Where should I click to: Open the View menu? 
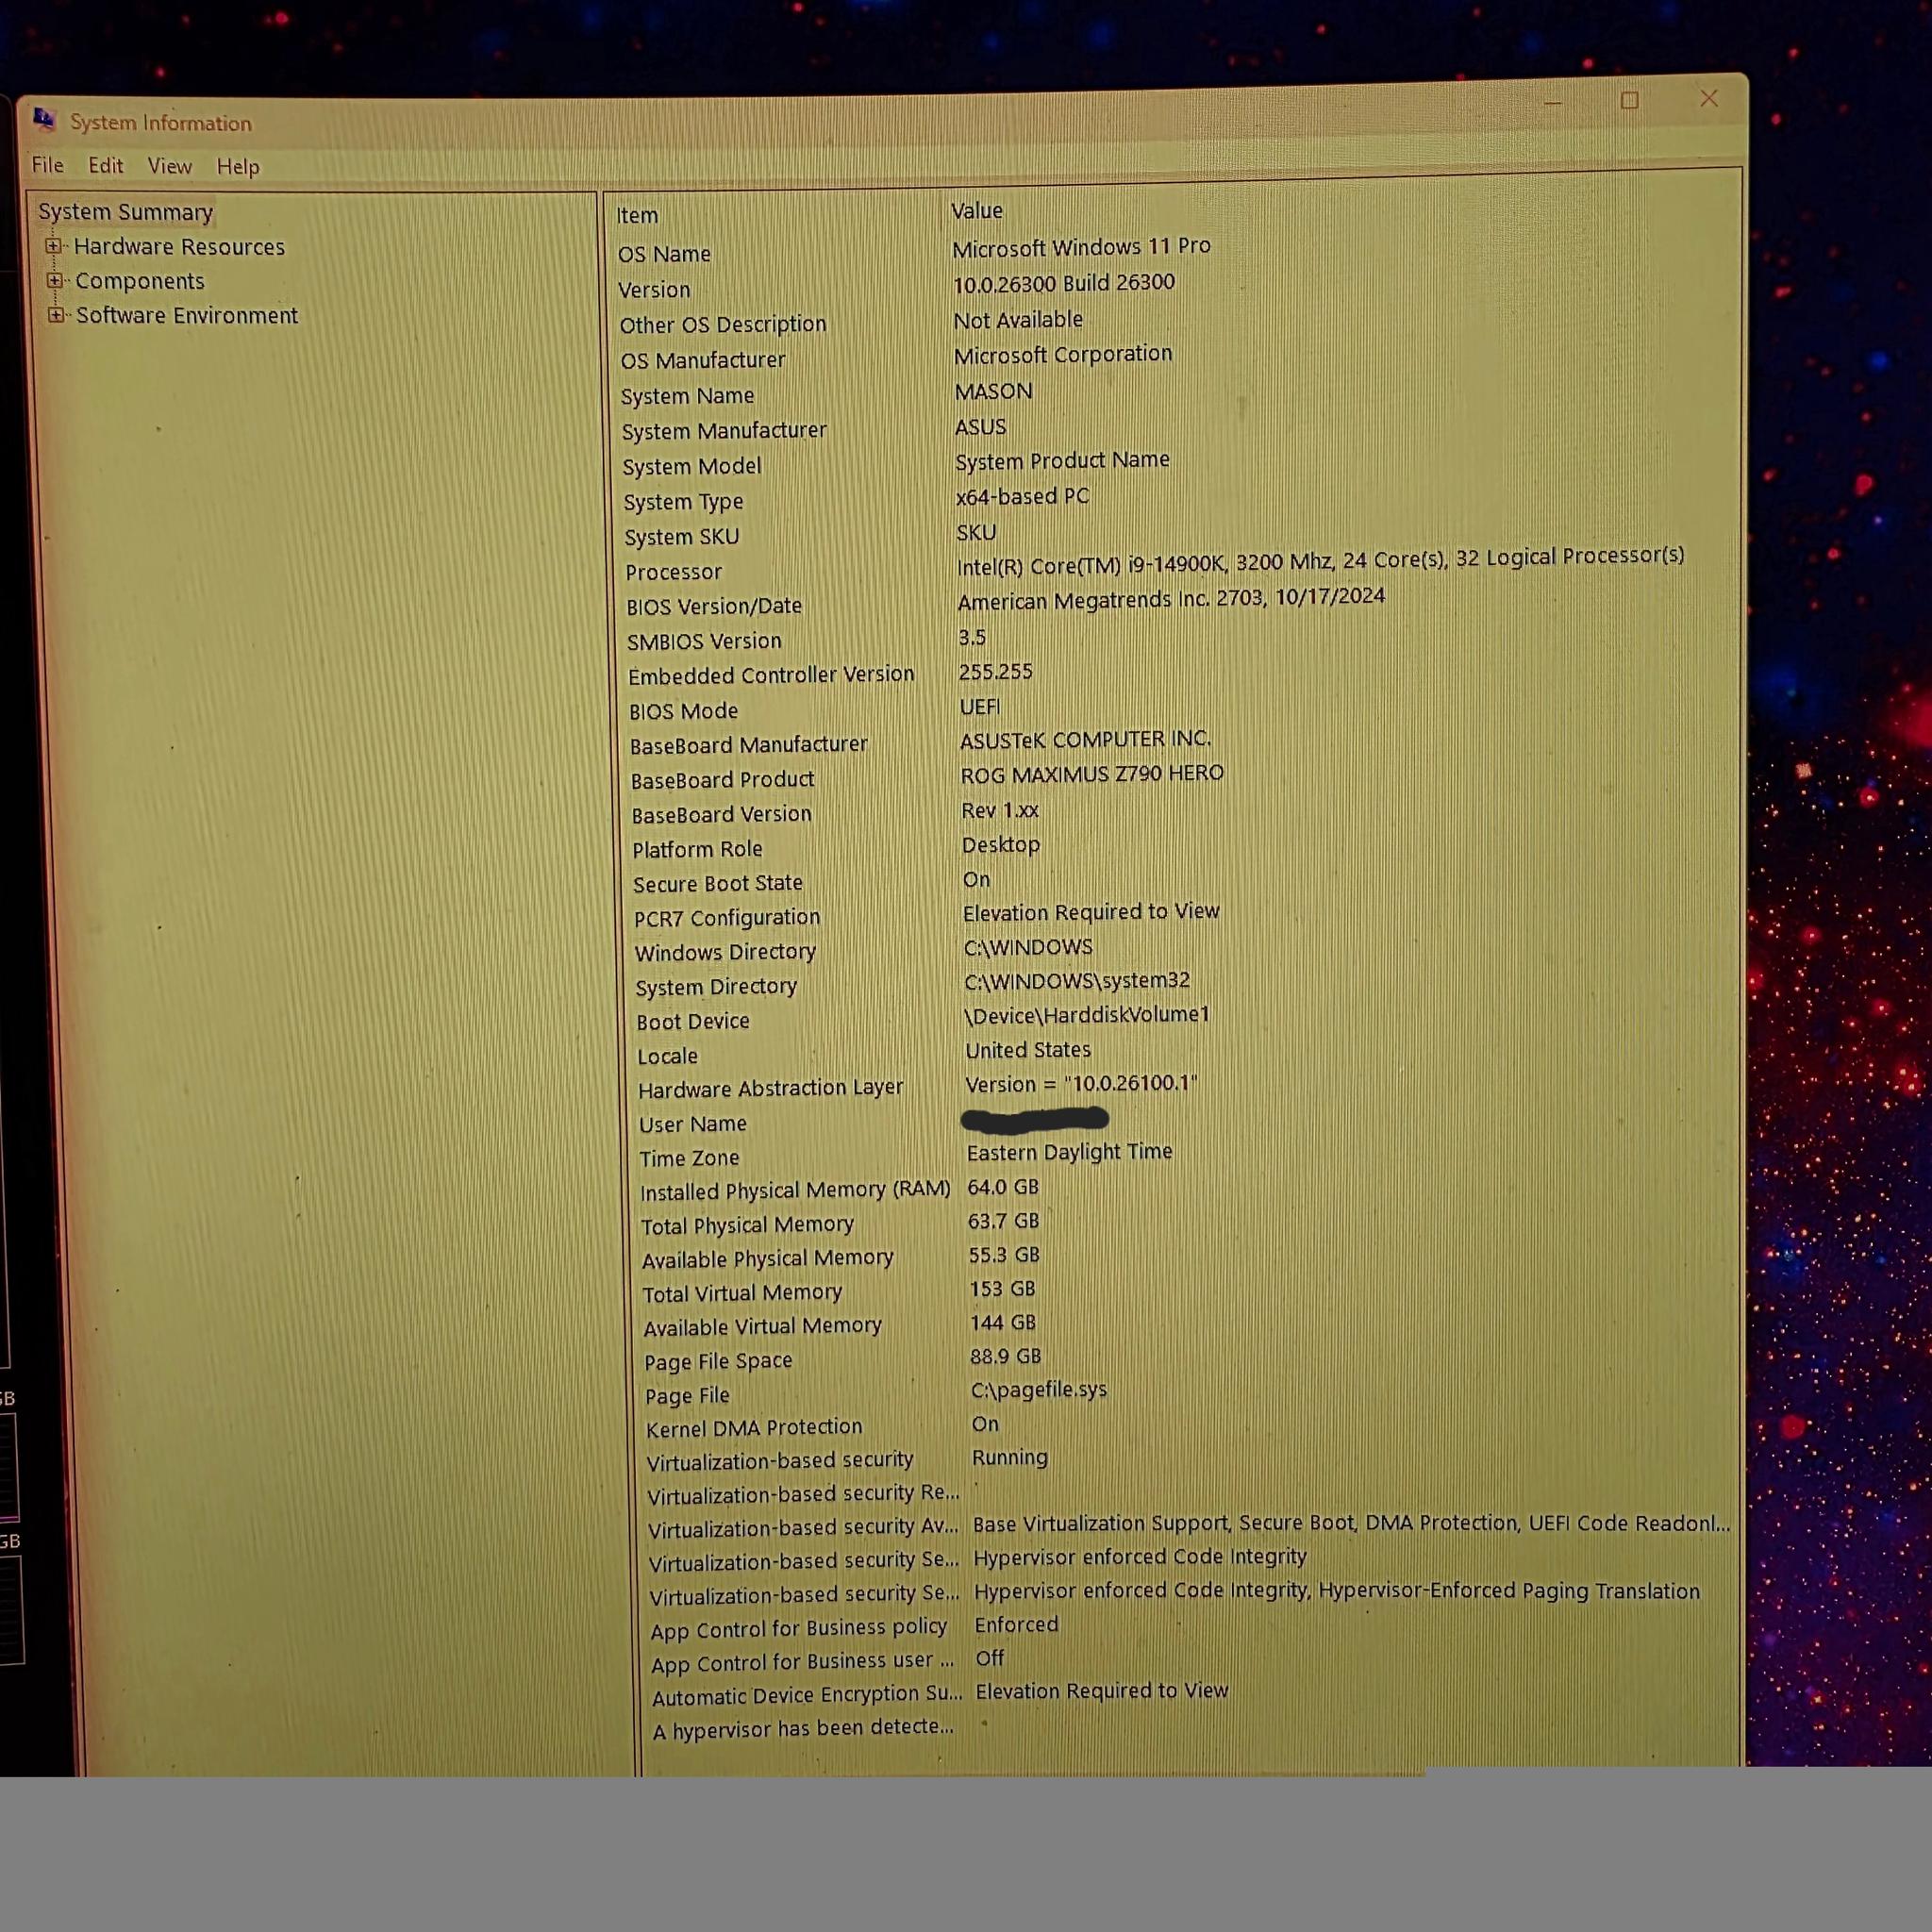[x=169, y=166]
